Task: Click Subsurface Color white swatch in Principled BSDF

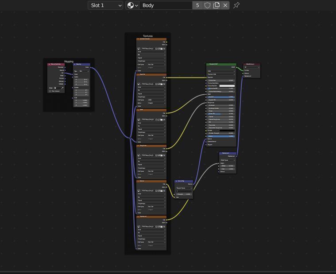Action: (227, 86)
